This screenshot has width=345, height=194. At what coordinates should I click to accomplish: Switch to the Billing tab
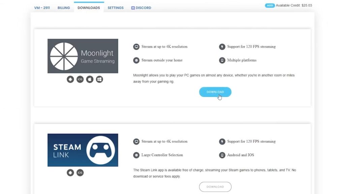tap(64, 8)
